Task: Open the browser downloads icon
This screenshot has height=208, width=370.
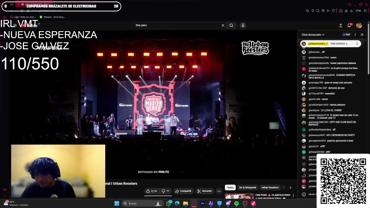Action: 351,11
